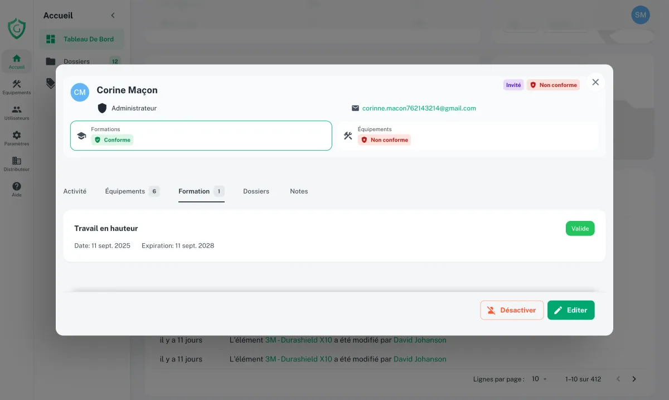Go to next page of activity table
The image size is (669, 400).
click(x=634, y=379)
